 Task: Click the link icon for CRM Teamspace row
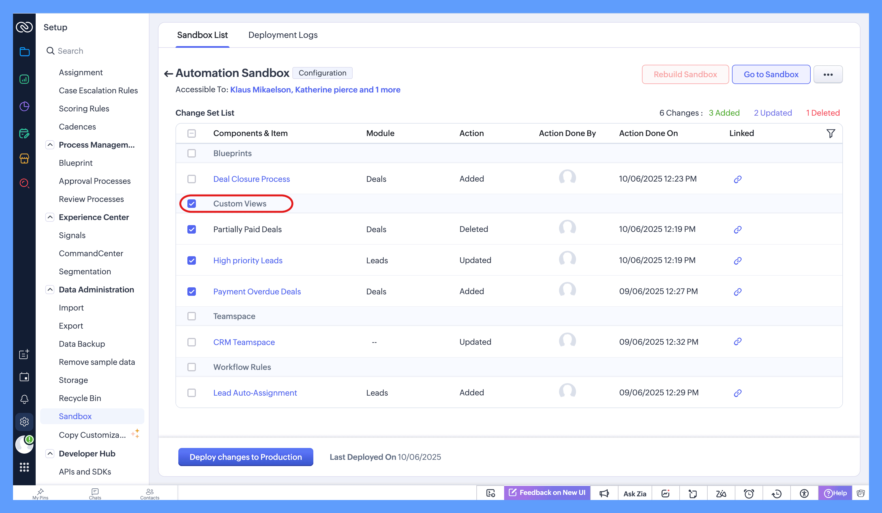click(x=737, y=342)
